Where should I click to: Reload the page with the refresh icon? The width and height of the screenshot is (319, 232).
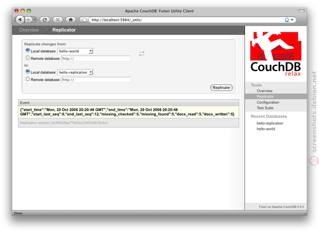tap(45, 20)
